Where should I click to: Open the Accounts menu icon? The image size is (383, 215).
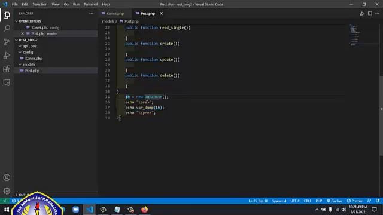click(7, 177)
